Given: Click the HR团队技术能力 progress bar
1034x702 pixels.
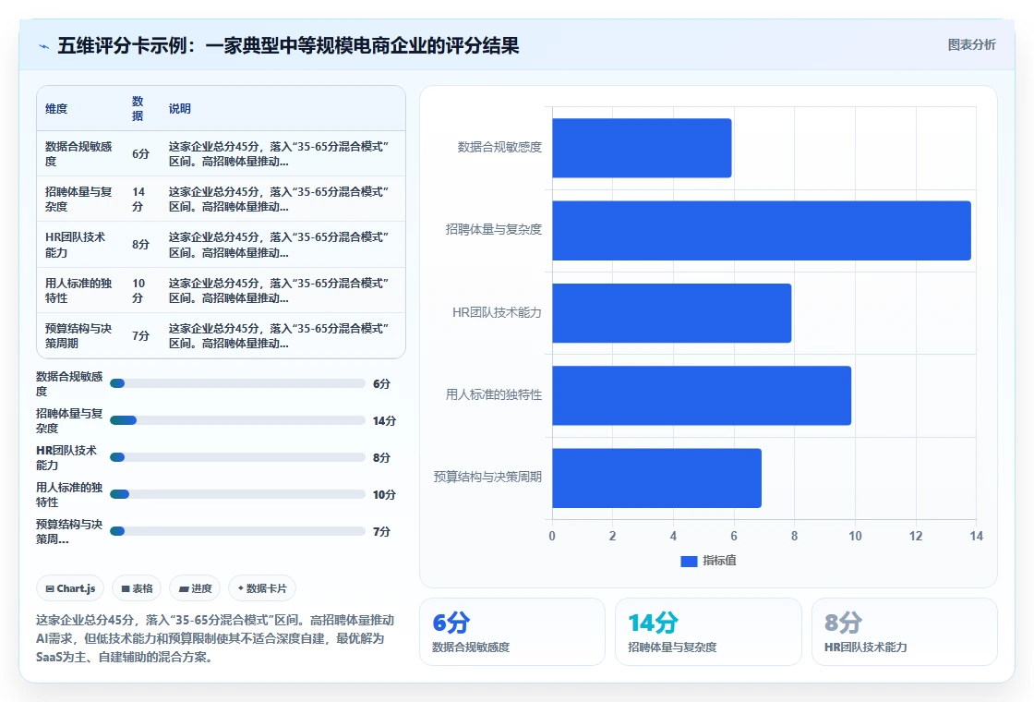Looking at the screenshot, I should pos(237,457).
